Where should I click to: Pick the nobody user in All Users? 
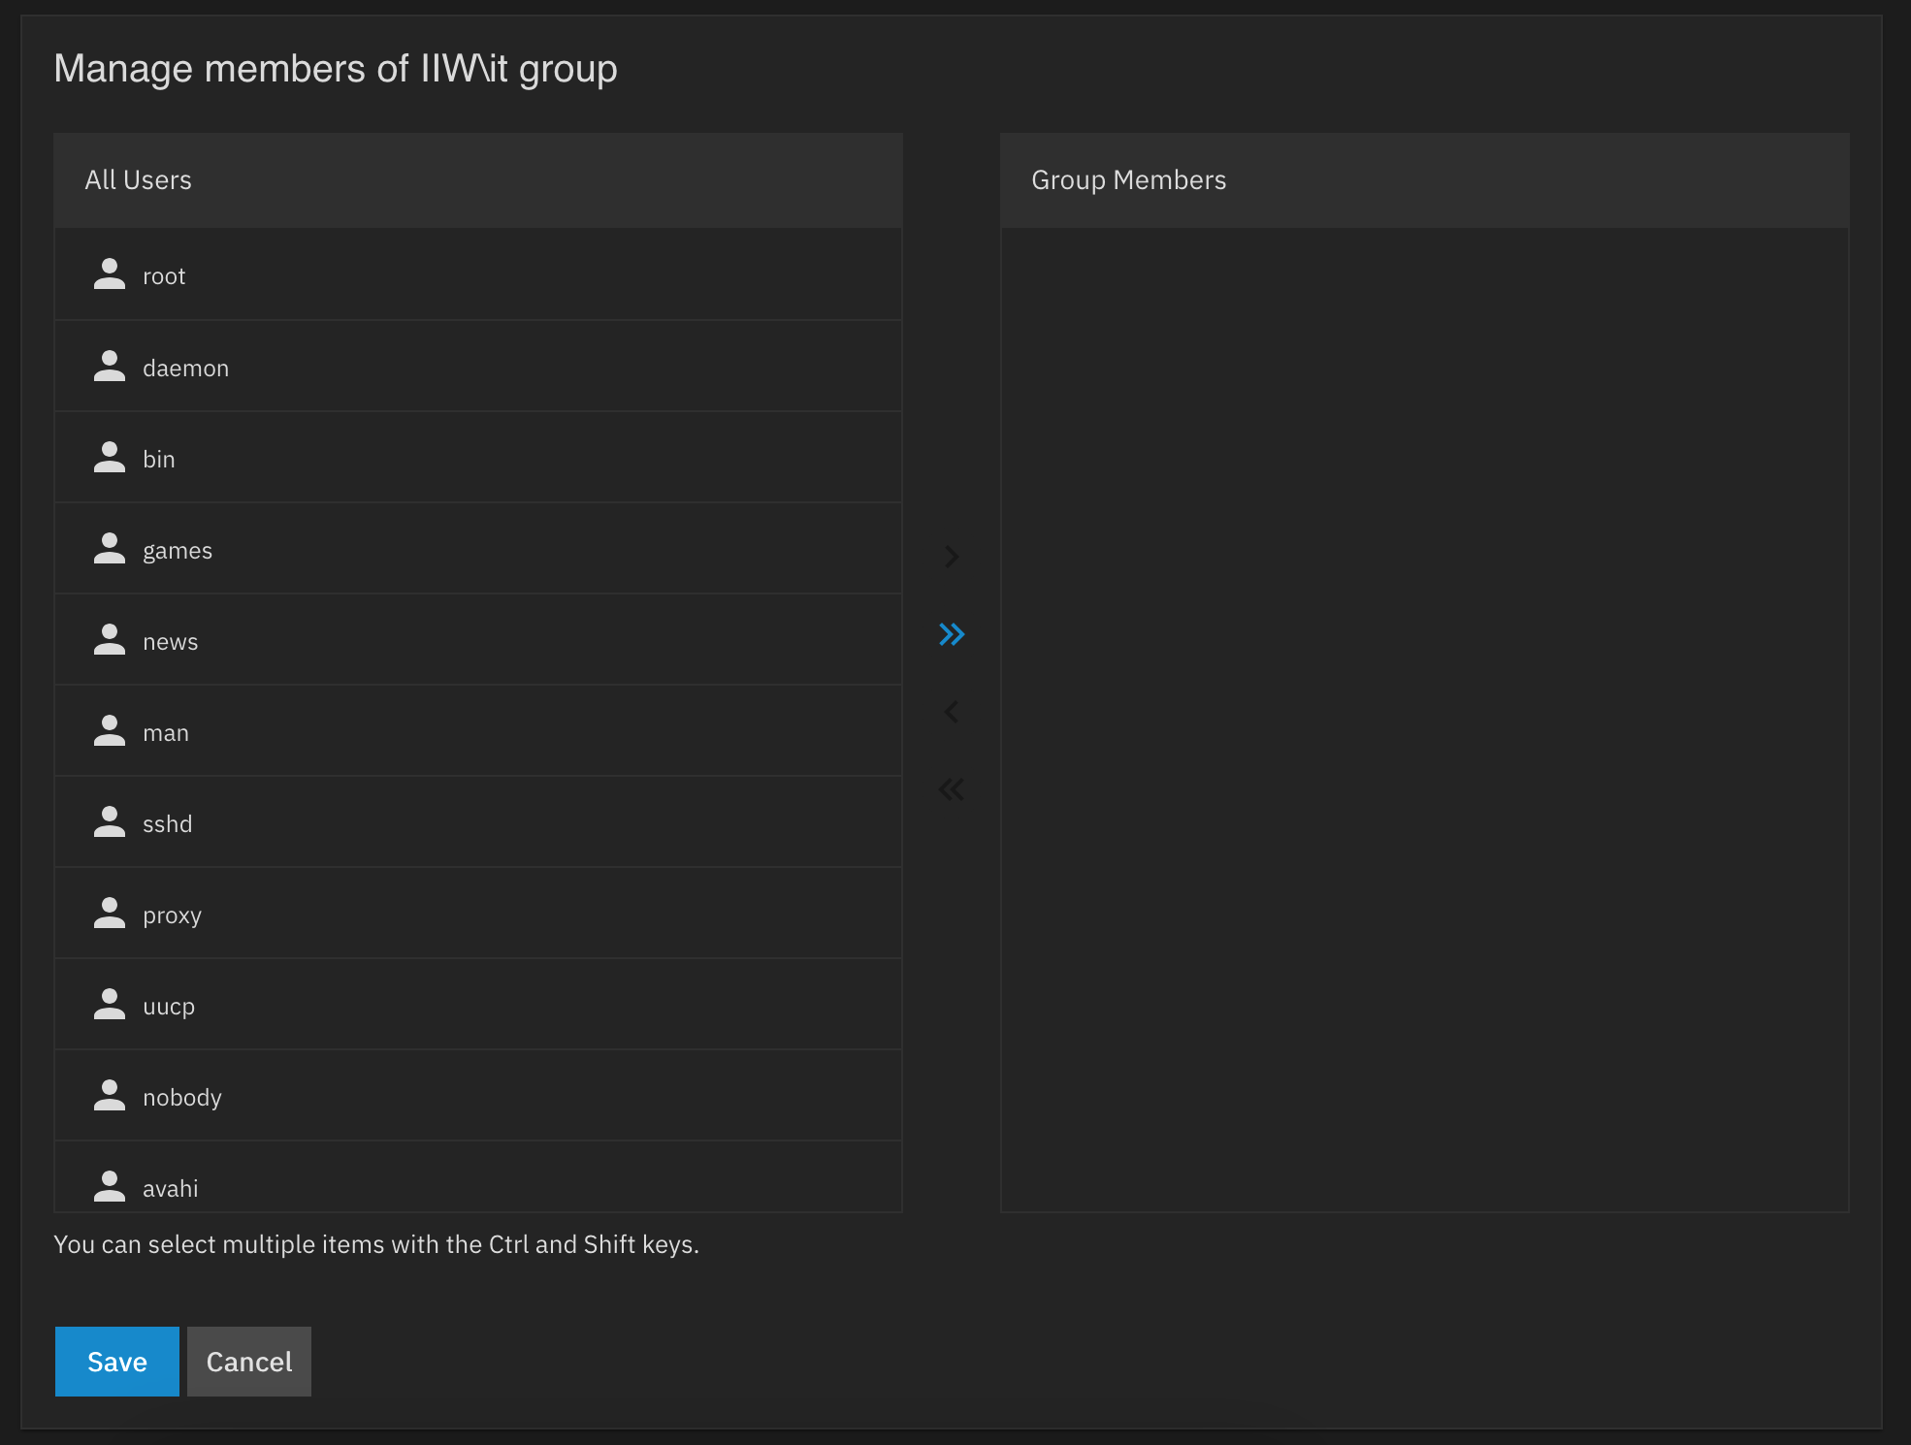pos(478,1096)
